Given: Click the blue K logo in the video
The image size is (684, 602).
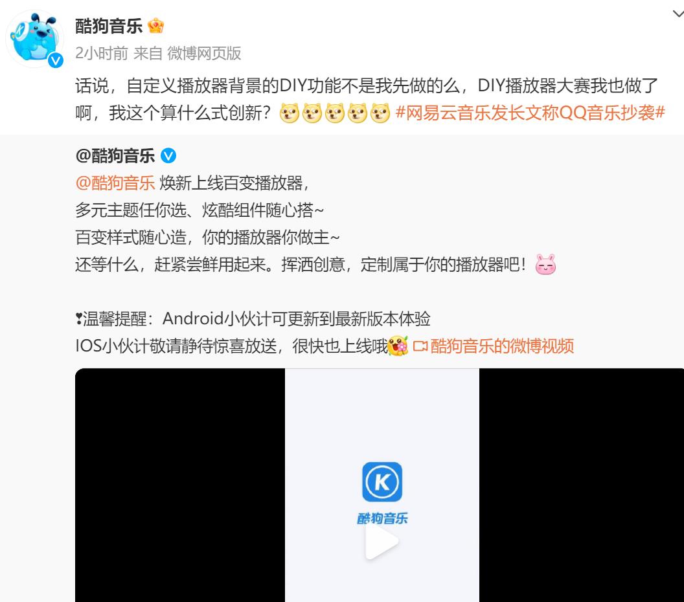Looking at the screenshot, I should [x=382, y=482].
